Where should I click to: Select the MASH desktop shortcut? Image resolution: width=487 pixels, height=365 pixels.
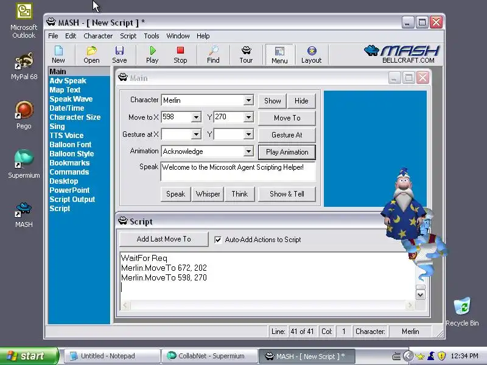pos(24,215)
